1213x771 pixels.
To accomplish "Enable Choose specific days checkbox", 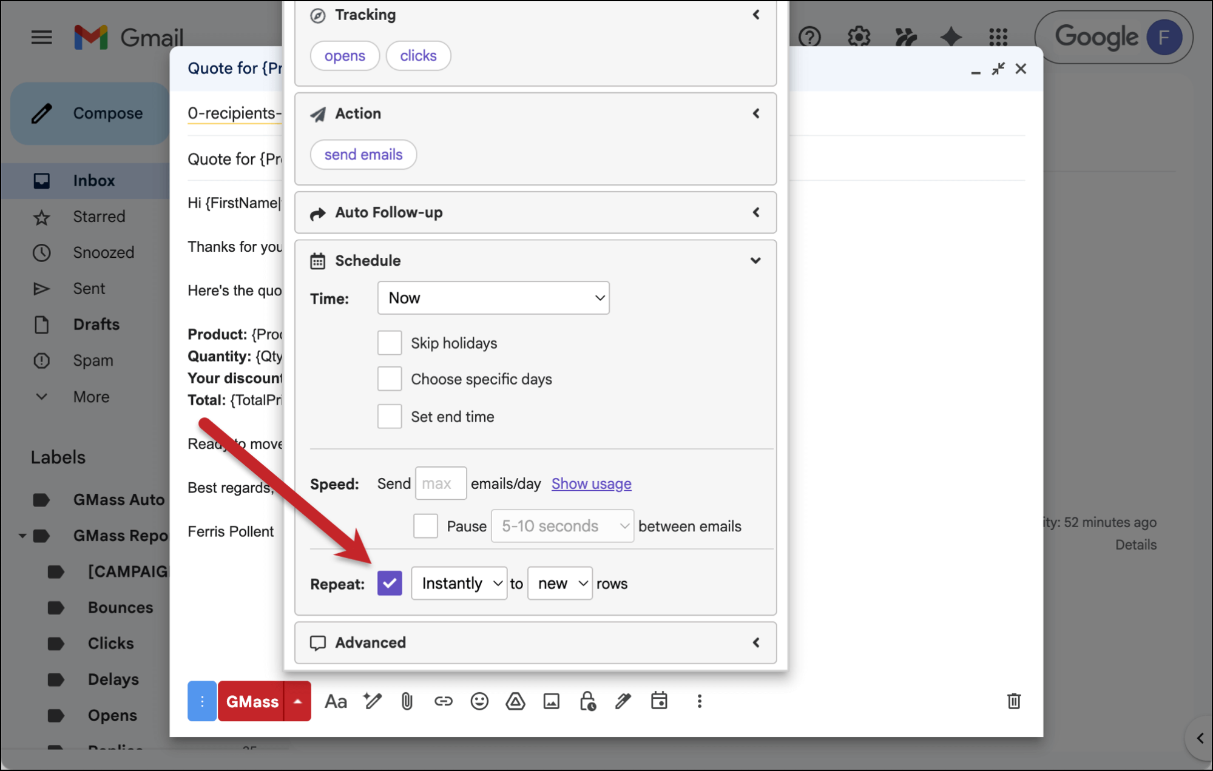I will click(x=390, y=379).
